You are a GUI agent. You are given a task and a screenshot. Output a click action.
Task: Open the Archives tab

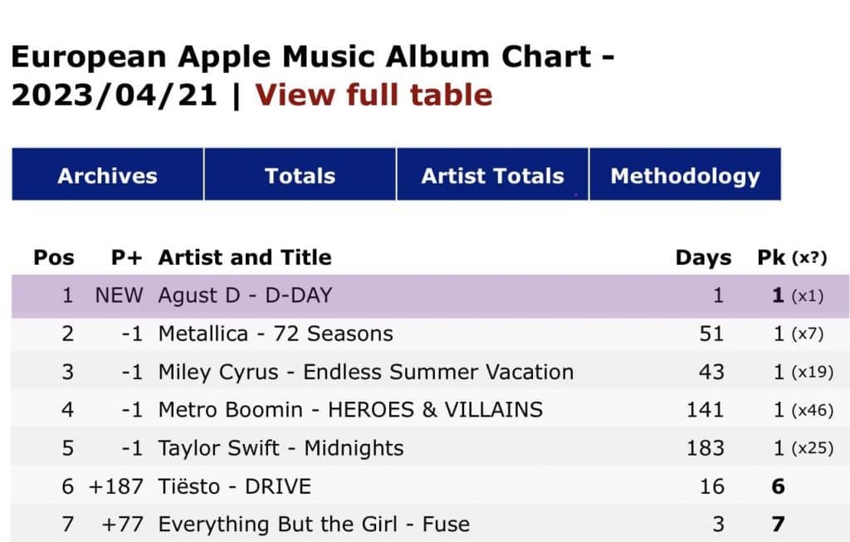click(x=107, y=175)
